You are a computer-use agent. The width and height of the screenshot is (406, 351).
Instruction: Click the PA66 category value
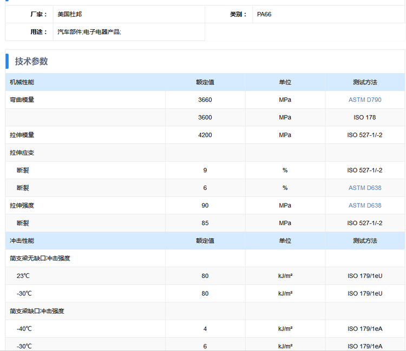[x=265, y=14]
